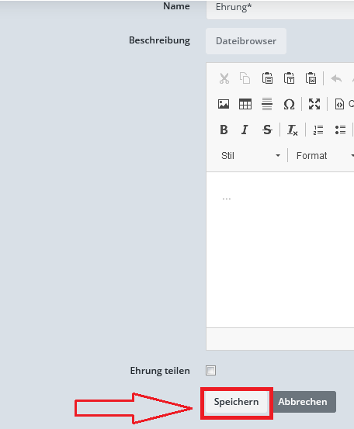Enable the Ehrung teilen checkbox
This screenshot has width=354, height=429.
tap(210, 371)
